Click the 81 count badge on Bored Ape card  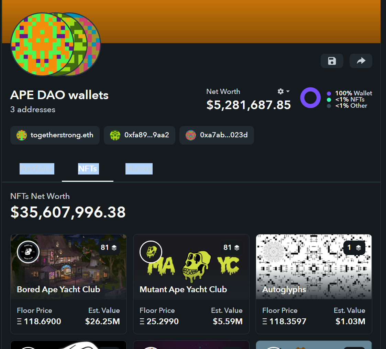coord(109,247)
